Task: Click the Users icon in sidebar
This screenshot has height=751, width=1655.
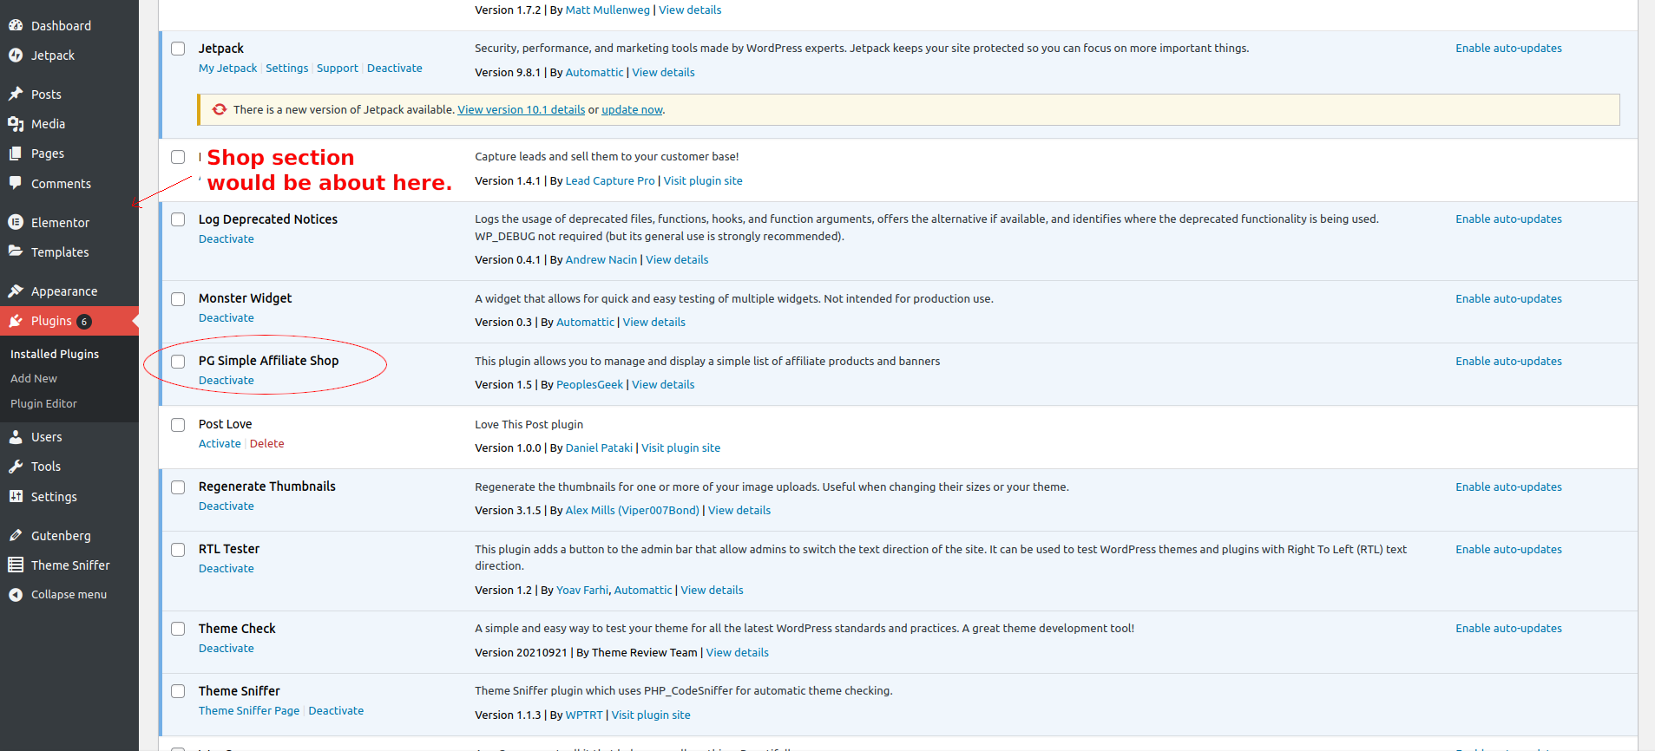Action: (16, 437)
